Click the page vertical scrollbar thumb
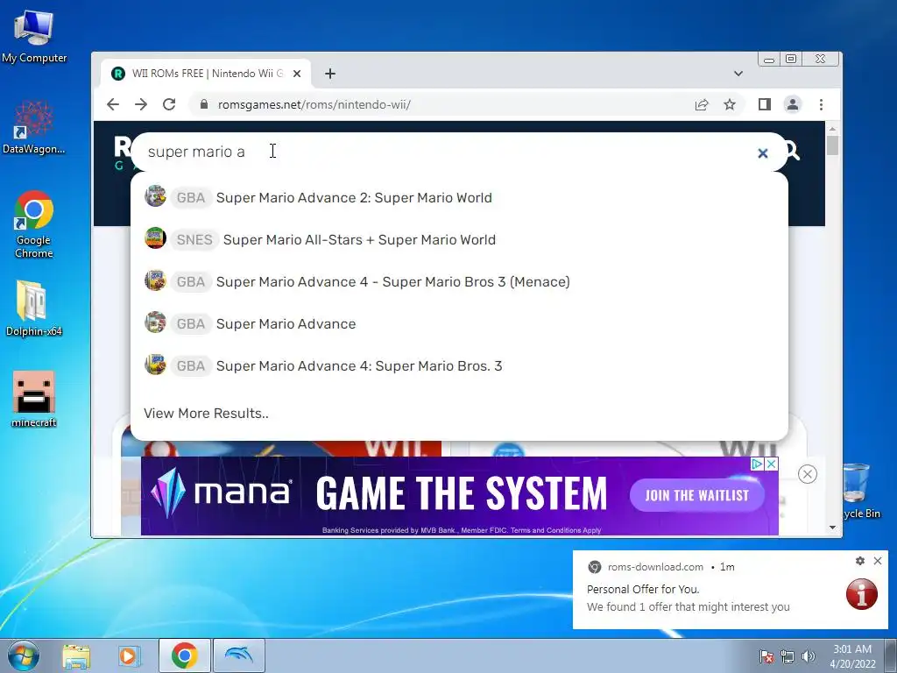Screen dimensions: 897x673 coord(832,145)
